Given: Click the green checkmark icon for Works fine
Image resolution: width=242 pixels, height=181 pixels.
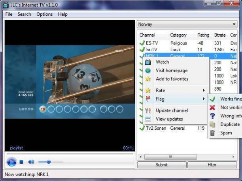Looking at the screenshot, I should tap(212, 99).
